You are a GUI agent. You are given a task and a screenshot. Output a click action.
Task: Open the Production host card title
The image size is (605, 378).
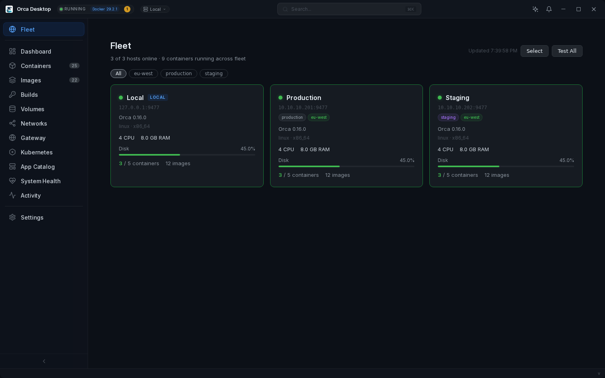304,98
